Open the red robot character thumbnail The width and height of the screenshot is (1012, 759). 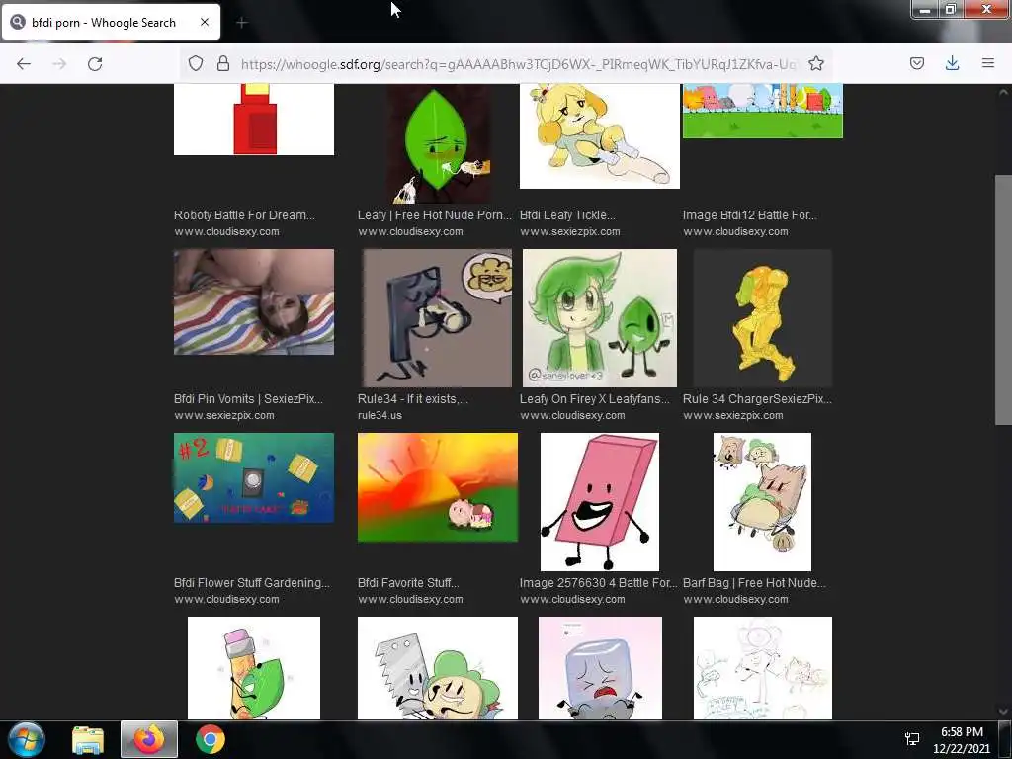pyautogui.click(x=254, y=120)
